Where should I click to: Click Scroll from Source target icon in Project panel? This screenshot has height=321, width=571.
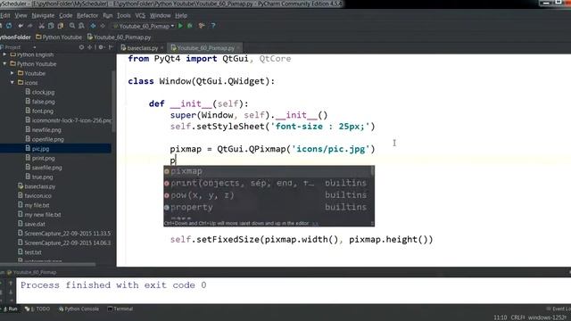point(81,47)
